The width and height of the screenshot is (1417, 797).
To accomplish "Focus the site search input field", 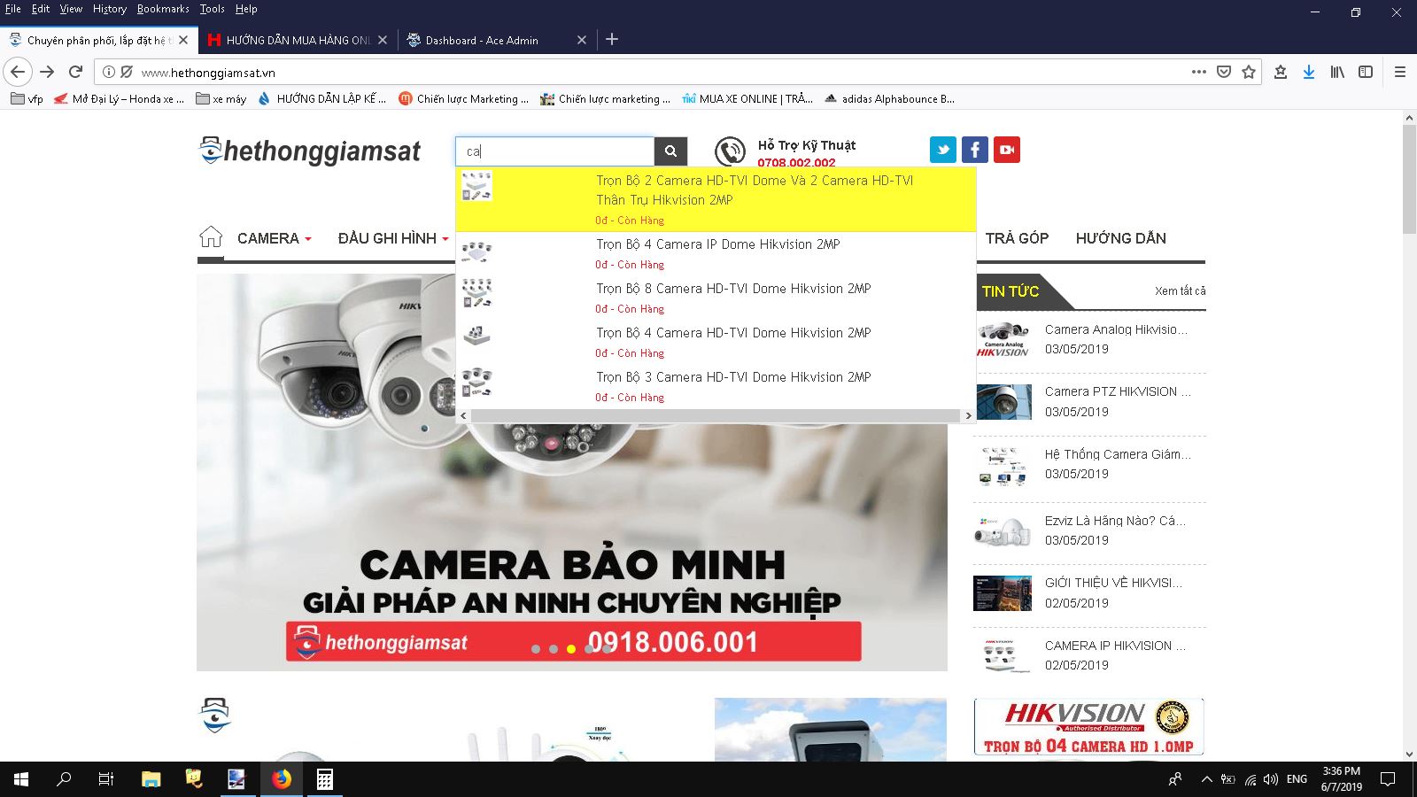I will [555, 151].
